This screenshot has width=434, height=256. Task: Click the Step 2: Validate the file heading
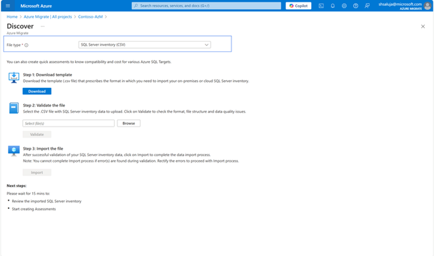pyautogui.click(x=44, y=105)
